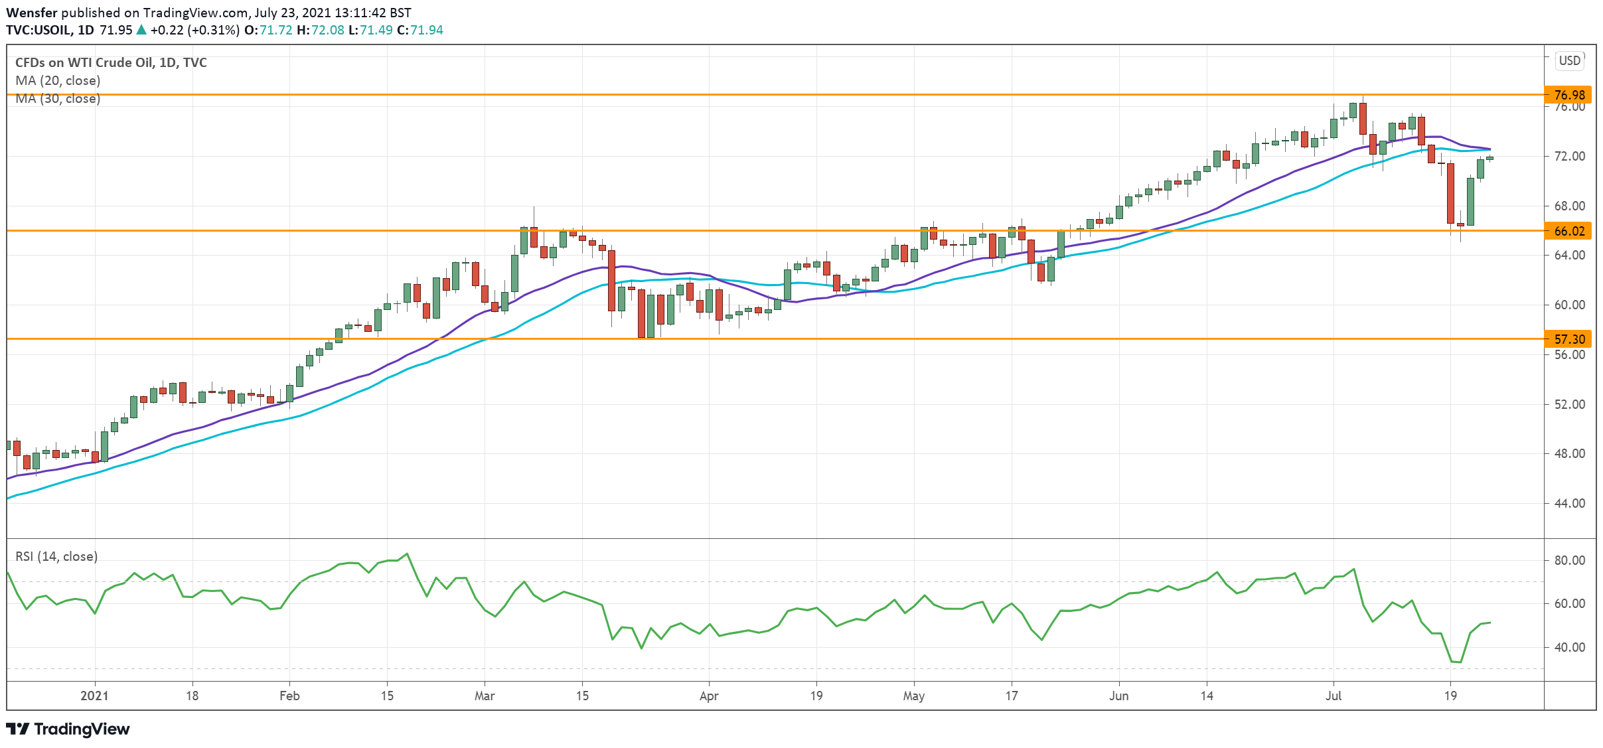The height and width of the screenshot is (748, 1603).
Task: Open the Wensfer author profile link
Action: pos(31,12)
